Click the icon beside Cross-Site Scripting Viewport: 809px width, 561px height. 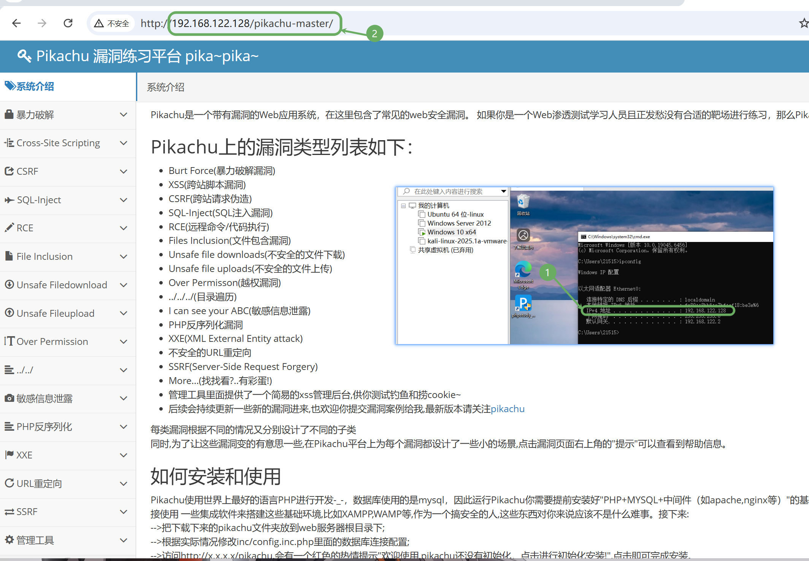(9, 143)
